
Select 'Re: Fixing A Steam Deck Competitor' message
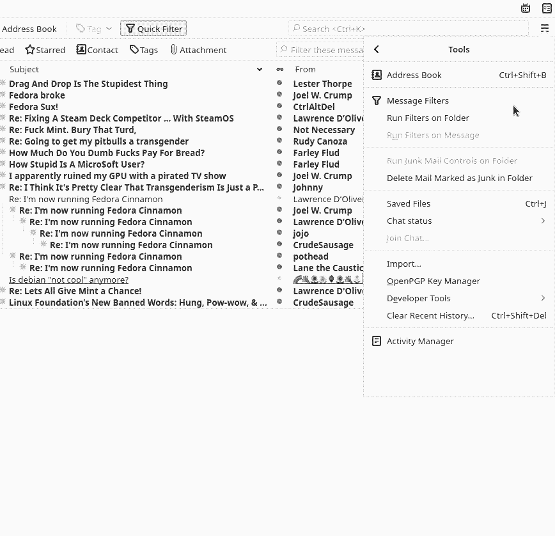click(x=121, y=118)
